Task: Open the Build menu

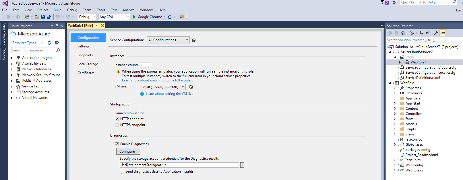Action: (x=57, y=10)
